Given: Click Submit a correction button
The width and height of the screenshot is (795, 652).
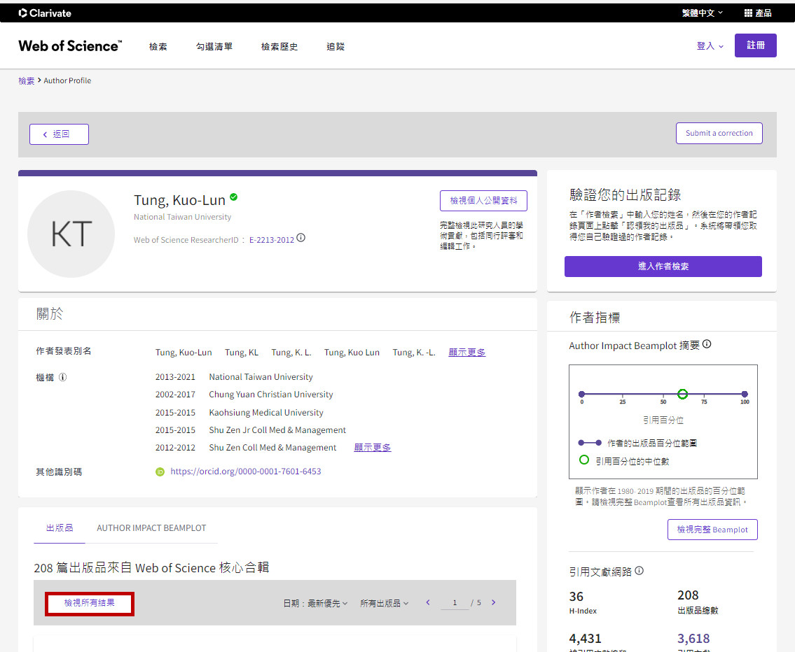Looking at the screenshot, I should [x=719, y=133].
